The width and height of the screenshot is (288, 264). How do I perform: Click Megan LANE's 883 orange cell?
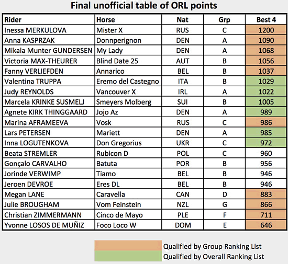[266, 194]
